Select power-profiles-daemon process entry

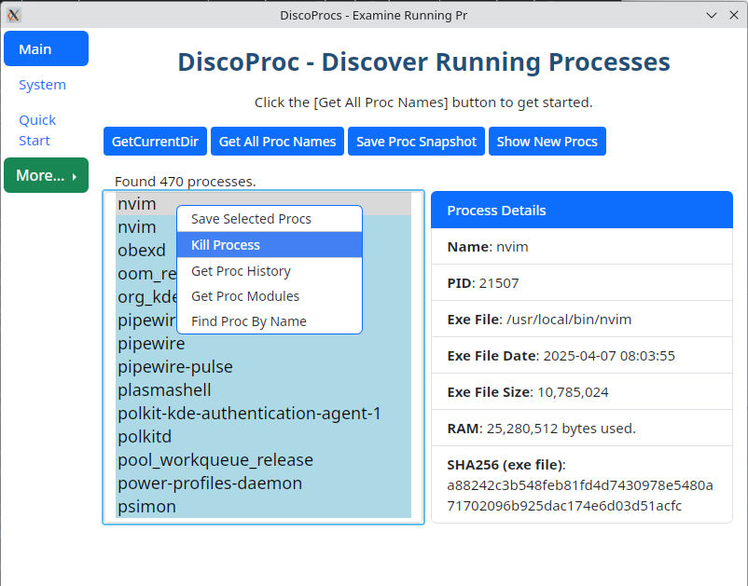[210, 484]
